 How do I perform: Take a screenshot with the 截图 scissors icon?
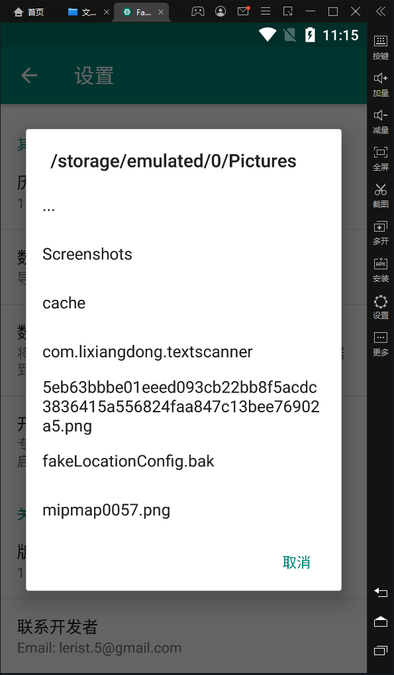380,196
